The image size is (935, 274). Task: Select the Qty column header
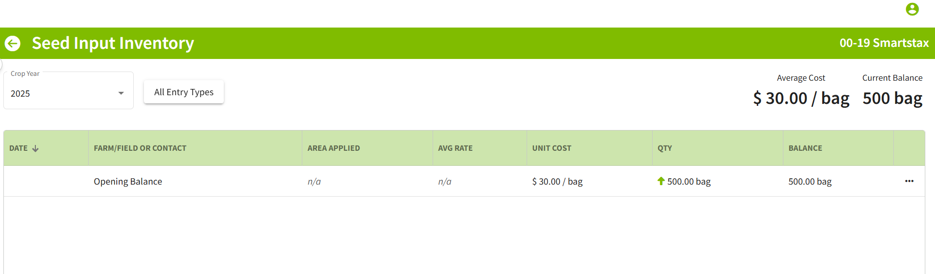(x=664, y=148)
